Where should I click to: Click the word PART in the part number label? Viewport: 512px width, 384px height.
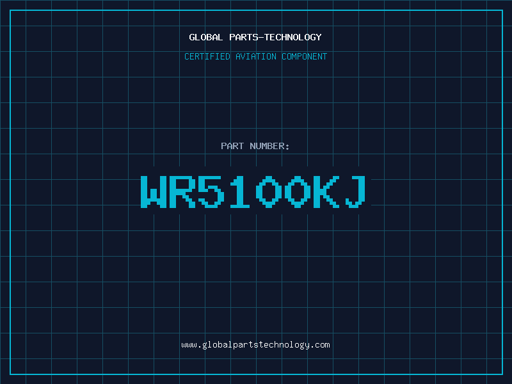232,146
